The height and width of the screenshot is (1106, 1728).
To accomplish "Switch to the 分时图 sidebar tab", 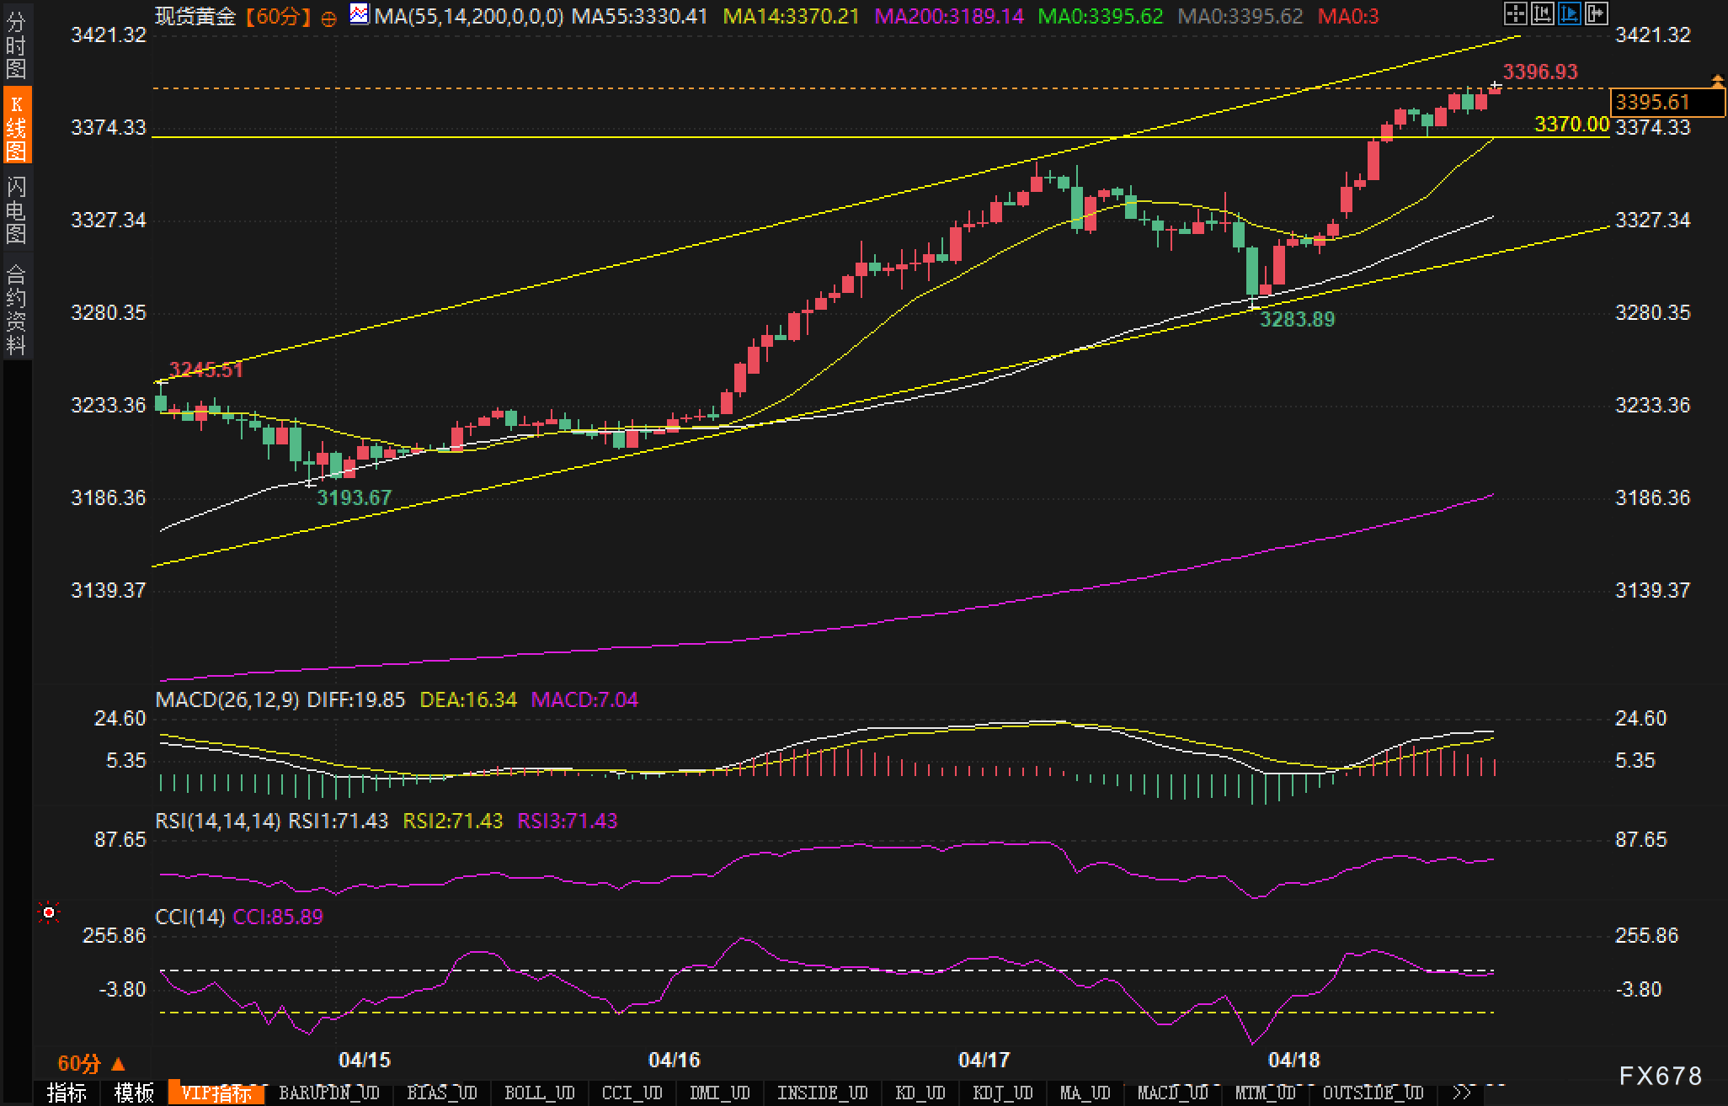I will pos(16,45).
